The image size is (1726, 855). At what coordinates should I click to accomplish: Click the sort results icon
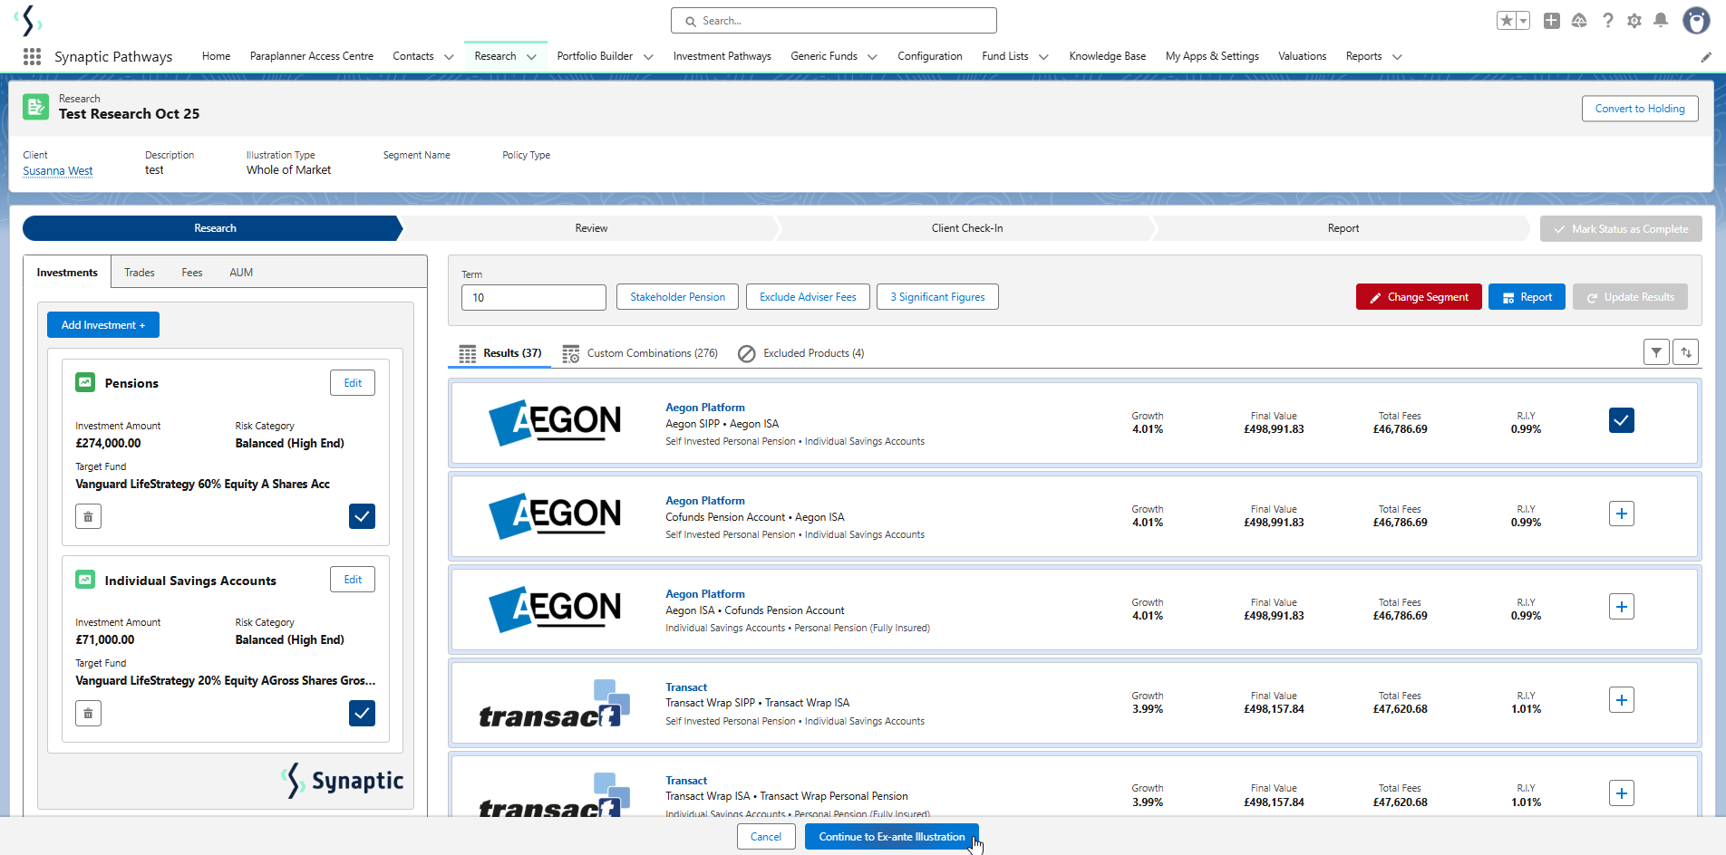(x=1686, y=352)
